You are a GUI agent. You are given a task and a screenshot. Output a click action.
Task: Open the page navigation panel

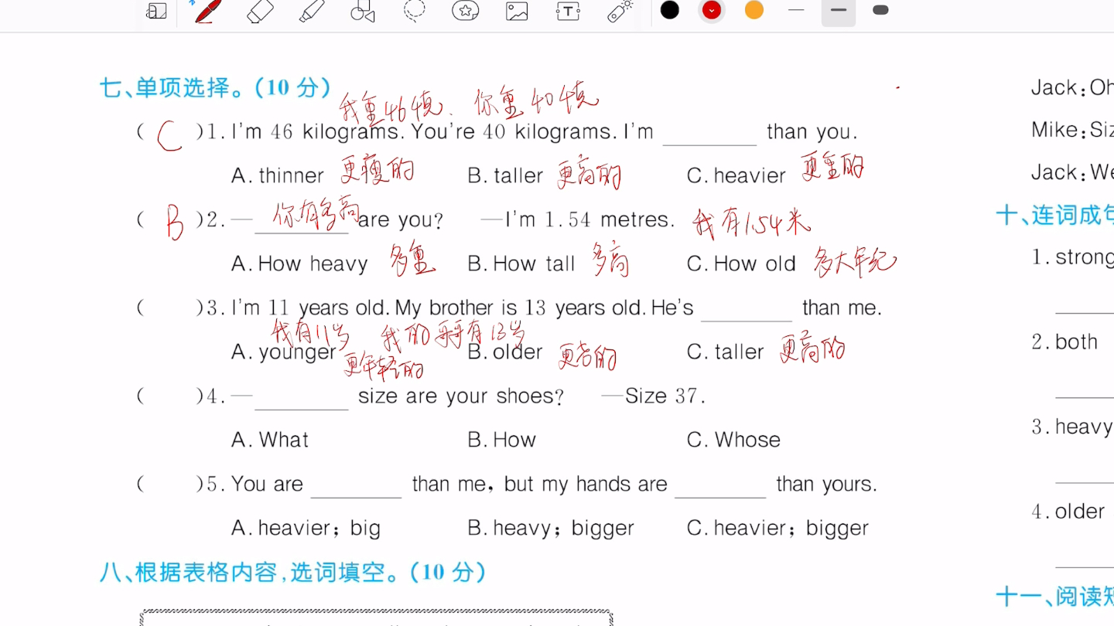click(153, 11)
